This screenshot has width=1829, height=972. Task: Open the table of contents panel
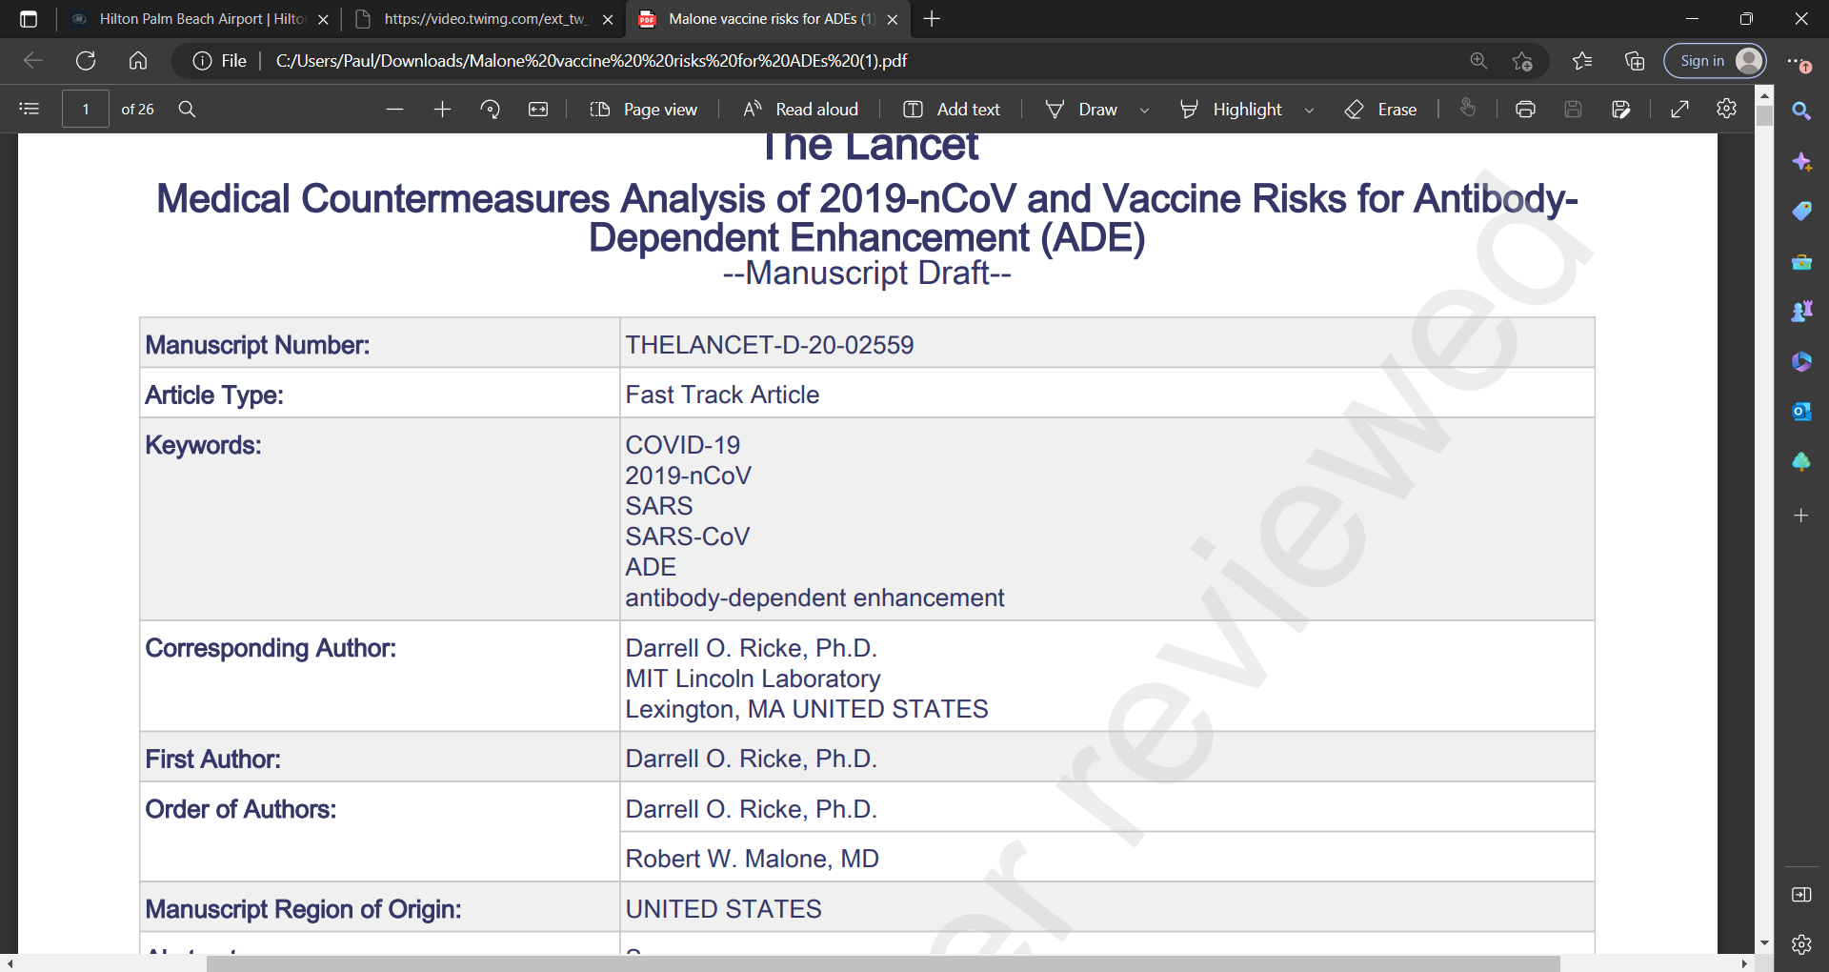30,109
